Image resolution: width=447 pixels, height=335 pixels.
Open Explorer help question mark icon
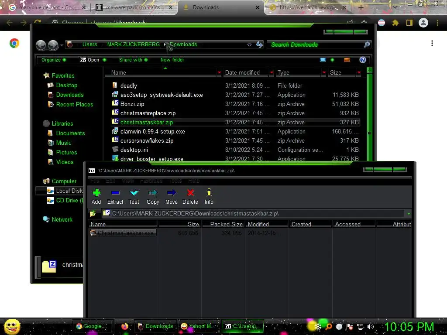[x=363, y=60]
